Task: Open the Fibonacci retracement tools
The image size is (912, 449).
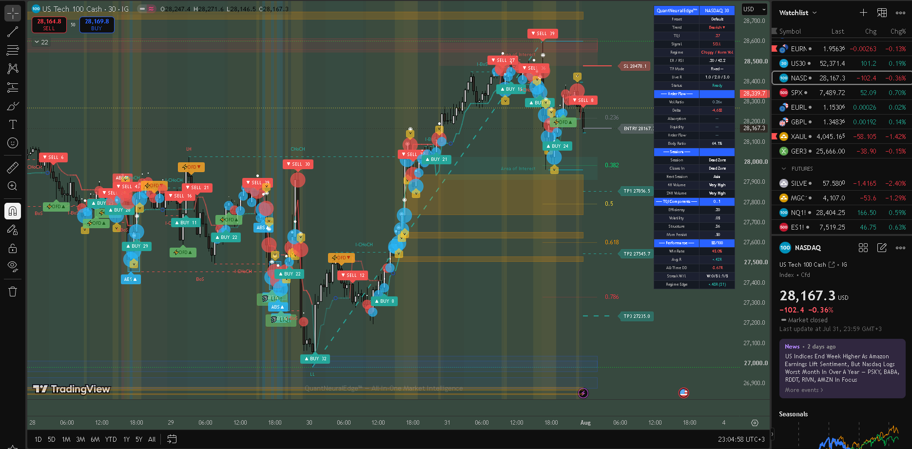Action: [13, 50]
